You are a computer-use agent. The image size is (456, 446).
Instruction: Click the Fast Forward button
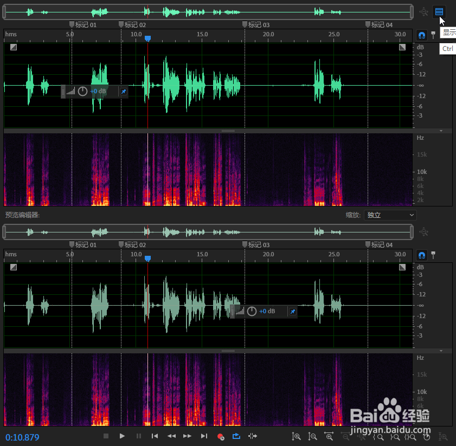(187, 436)
